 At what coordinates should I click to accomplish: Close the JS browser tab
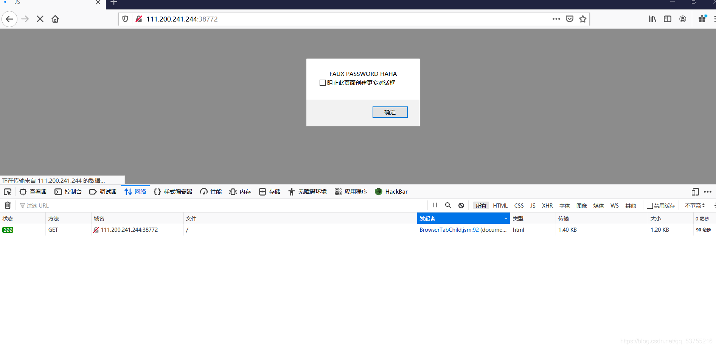tap(98, 3)
